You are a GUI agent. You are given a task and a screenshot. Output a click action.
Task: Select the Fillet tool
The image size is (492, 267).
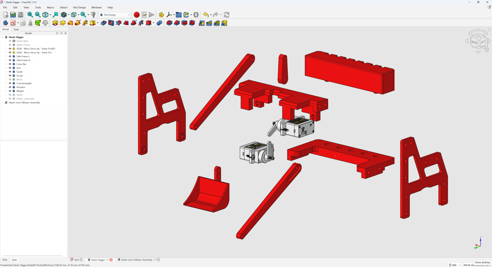pyautogui.click(x=169, y=23)
